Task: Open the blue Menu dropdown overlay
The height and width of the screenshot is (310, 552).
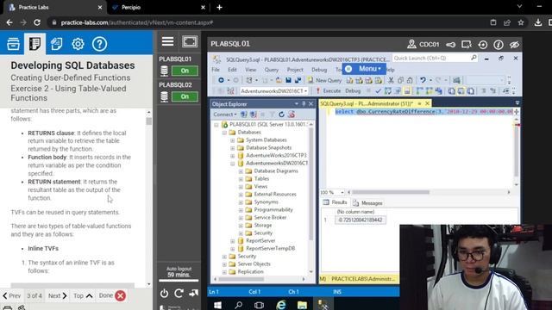Action: [x=364, y=69]
